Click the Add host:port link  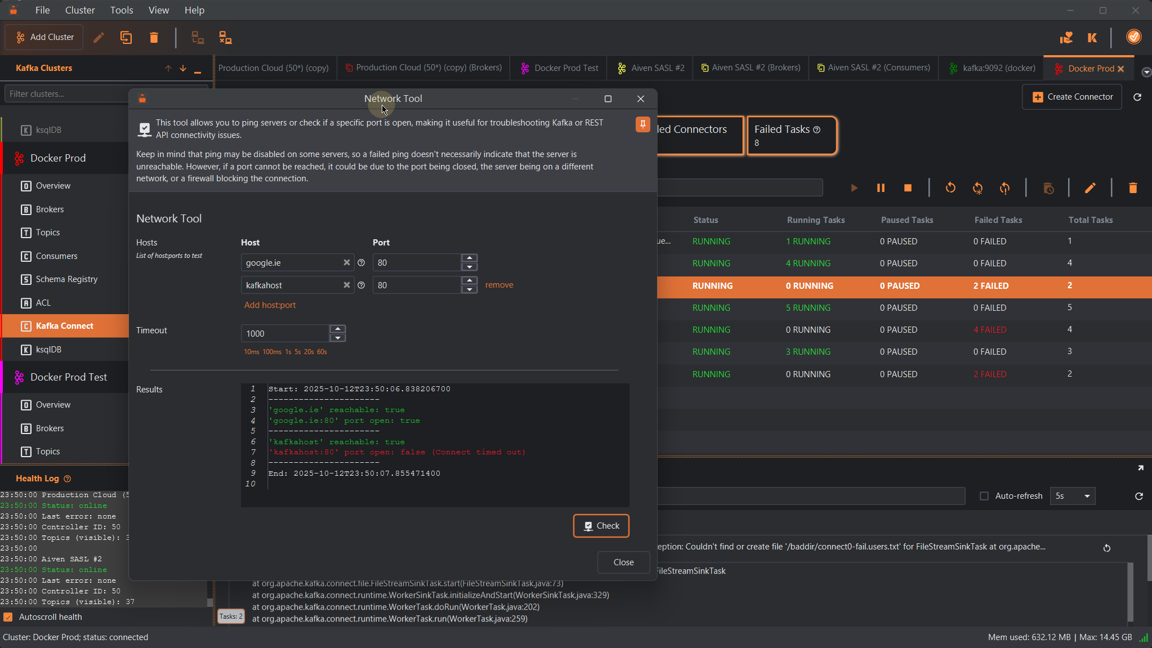[270, 305]
